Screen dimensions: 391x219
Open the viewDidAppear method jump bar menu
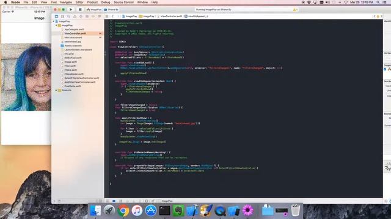coord(196,16)
